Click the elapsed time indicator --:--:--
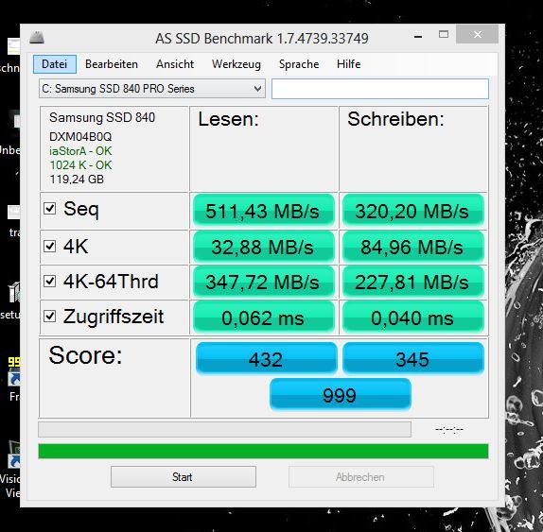Screen dimensions: 543x532 coord(449,430)
